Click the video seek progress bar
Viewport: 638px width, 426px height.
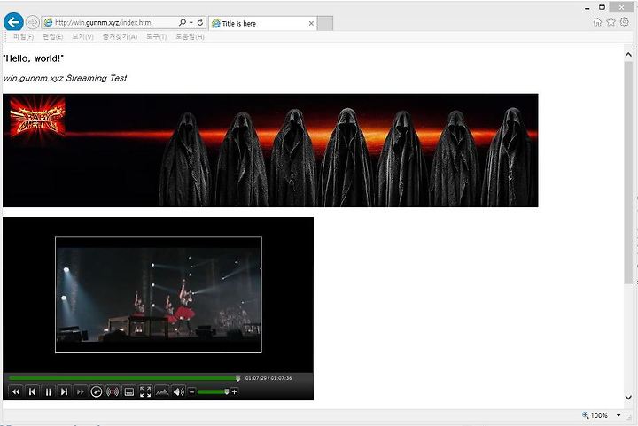click(x=124, y=378)
